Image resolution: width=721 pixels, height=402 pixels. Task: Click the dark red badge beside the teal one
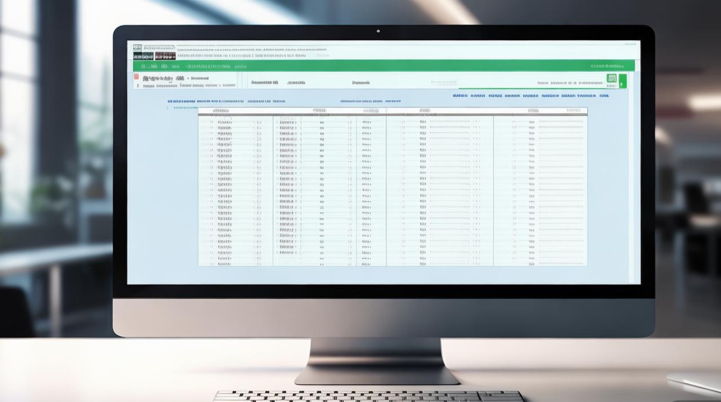[165, 56]
